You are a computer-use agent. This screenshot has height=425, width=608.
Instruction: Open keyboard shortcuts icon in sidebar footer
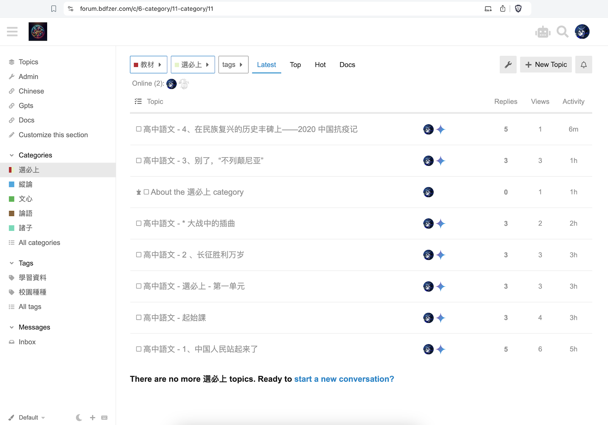[104, 417]
